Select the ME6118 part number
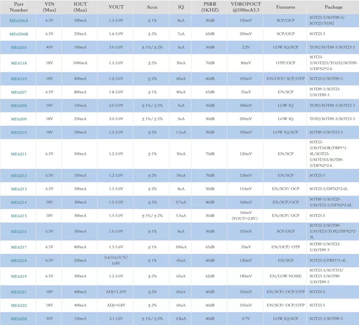359x325 pixels. [19, 63]
